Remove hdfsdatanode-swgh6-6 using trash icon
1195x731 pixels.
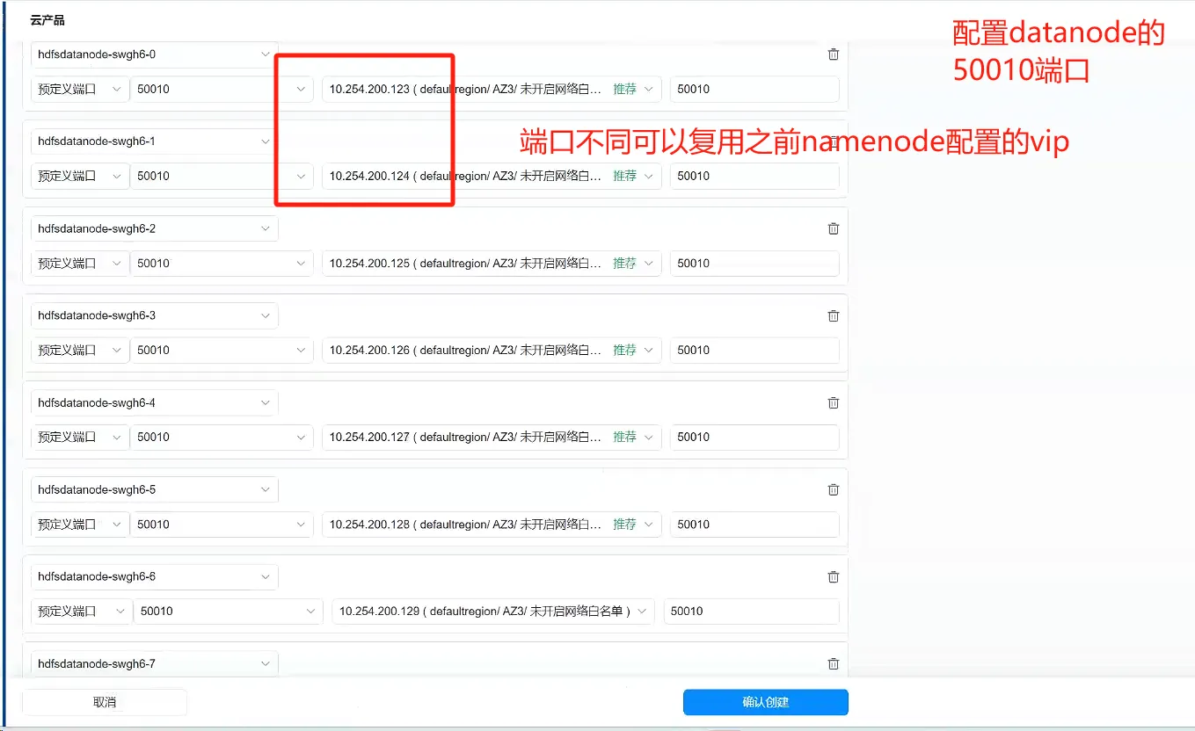pos(833,576)
